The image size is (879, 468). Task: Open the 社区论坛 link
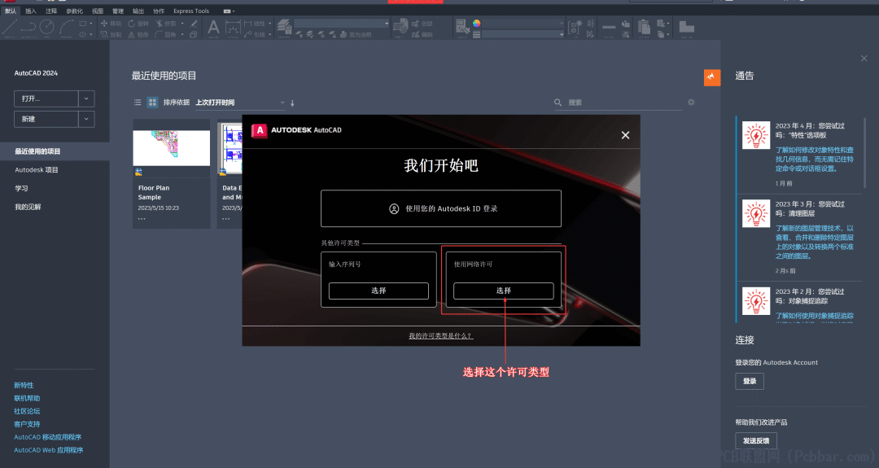click(27, 411)
